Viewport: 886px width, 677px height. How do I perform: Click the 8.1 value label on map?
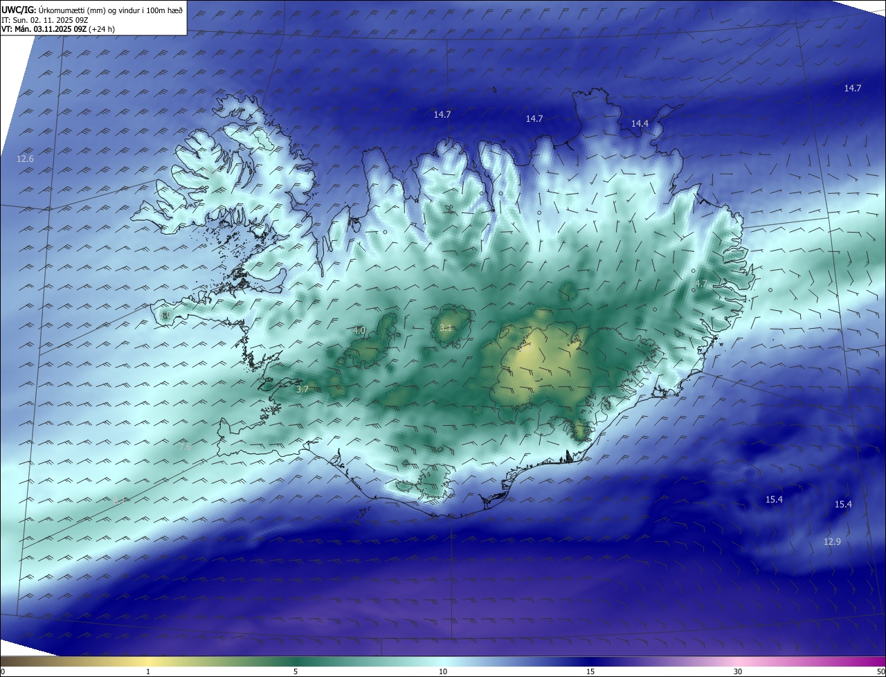(120, 500)
